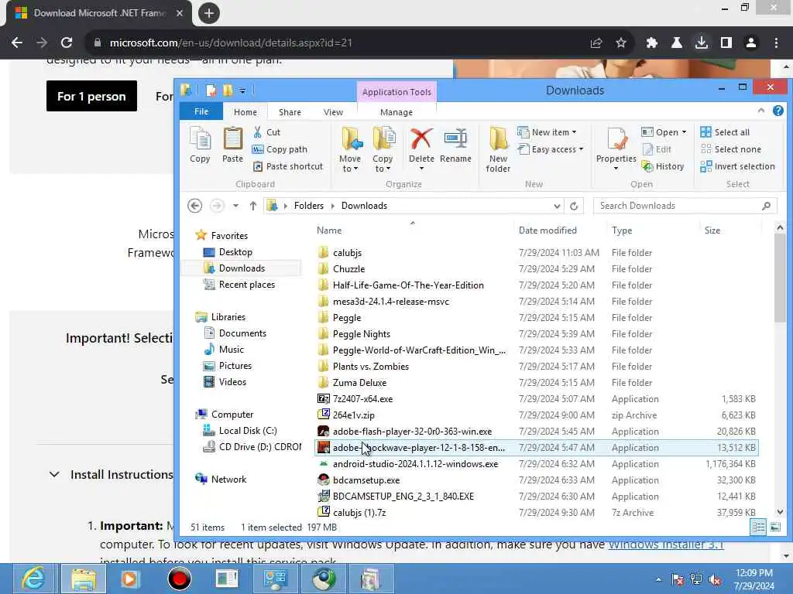Image resolution: width=793 pixels, height=594 pixels.
Task: Click the For 1 person button
Action: [x=91, y=96]
